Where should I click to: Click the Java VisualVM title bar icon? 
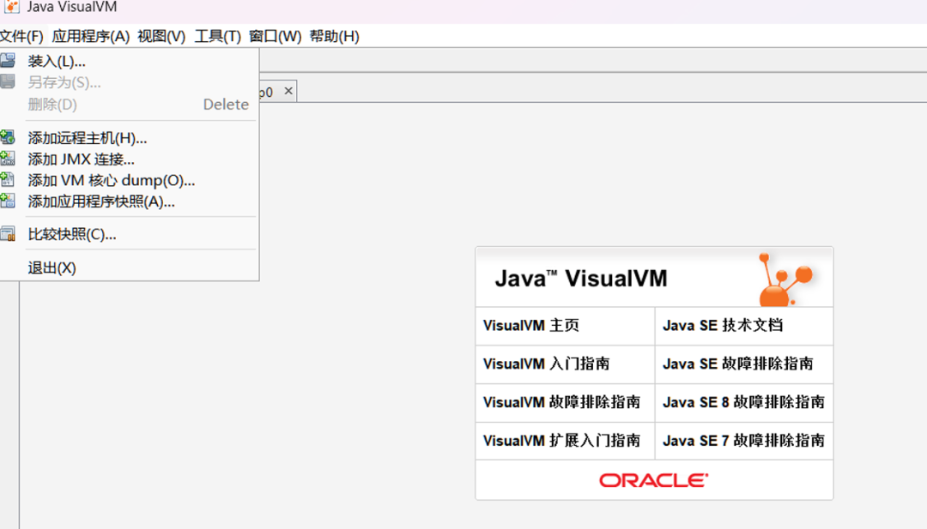coord(11,7)
